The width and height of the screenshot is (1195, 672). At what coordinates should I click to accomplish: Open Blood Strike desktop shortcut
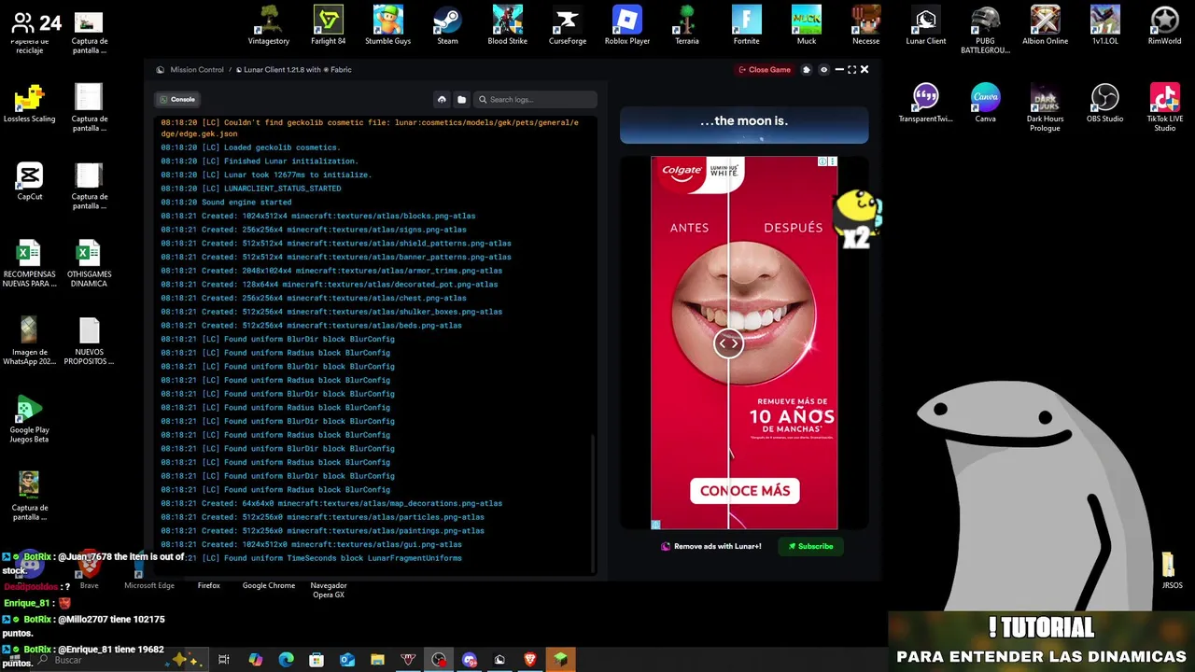tap(508, 25)
